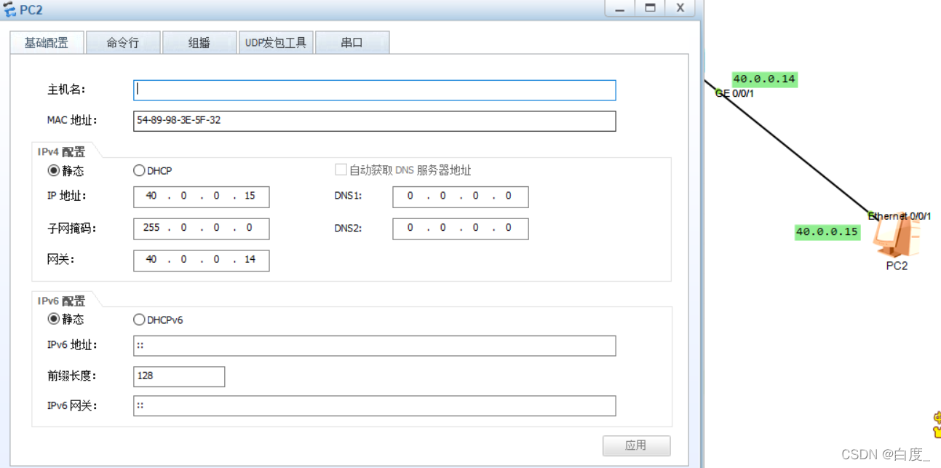Toggle 自动获取 DNS 服务器地址 checkbox
This screenshot has width=941, height=468.
341,170
